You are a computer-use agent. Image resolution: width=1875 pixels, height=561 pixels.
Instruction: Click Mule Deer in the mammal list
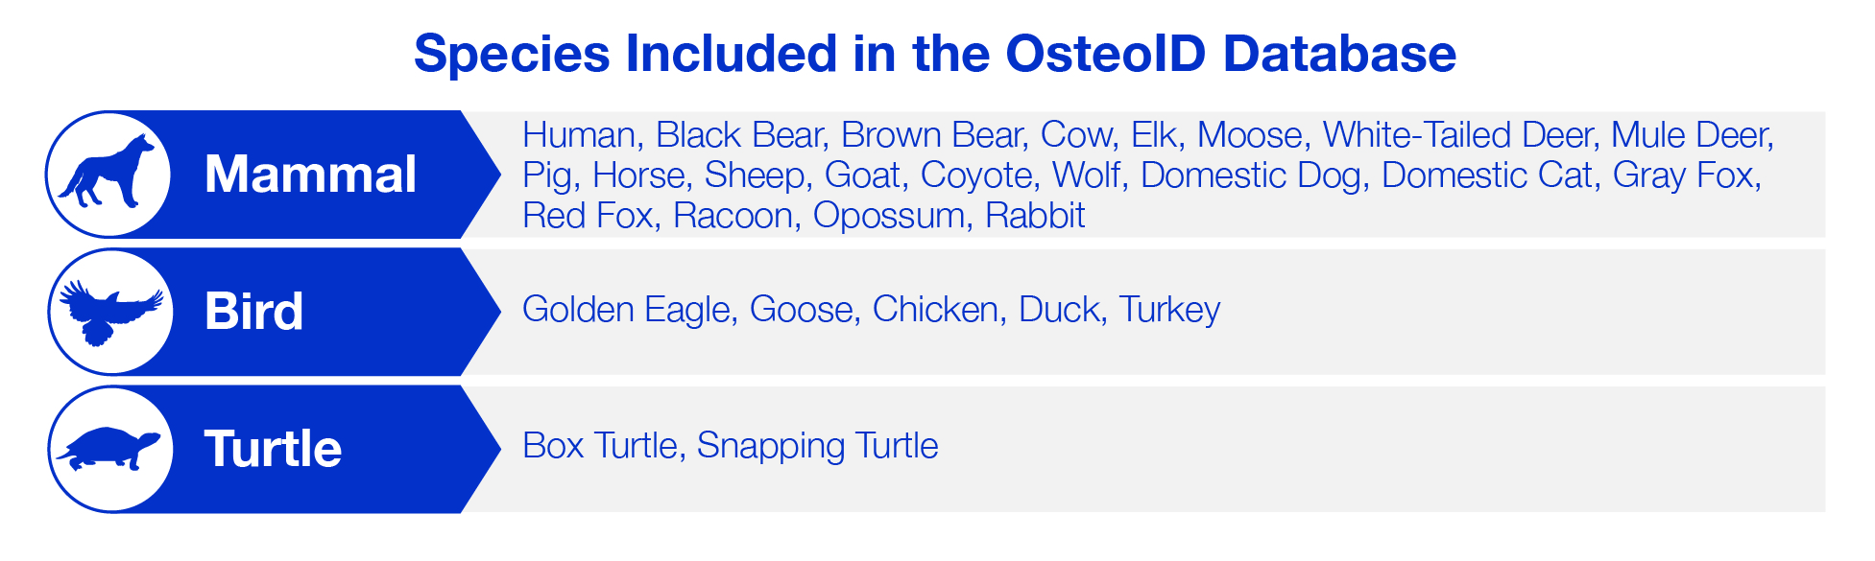1690,135
